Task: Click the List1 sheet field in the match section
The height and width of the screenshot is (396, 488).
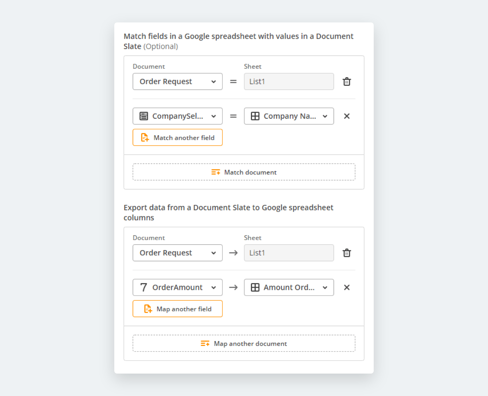Action: point(289,82)
